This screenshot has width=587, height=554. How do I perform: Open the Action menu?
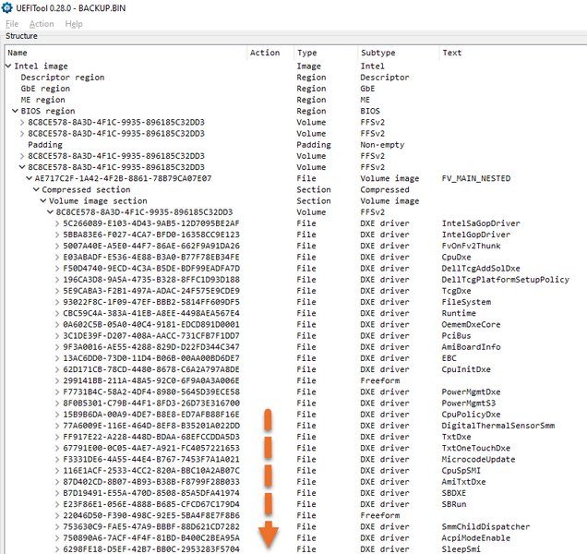42,24
